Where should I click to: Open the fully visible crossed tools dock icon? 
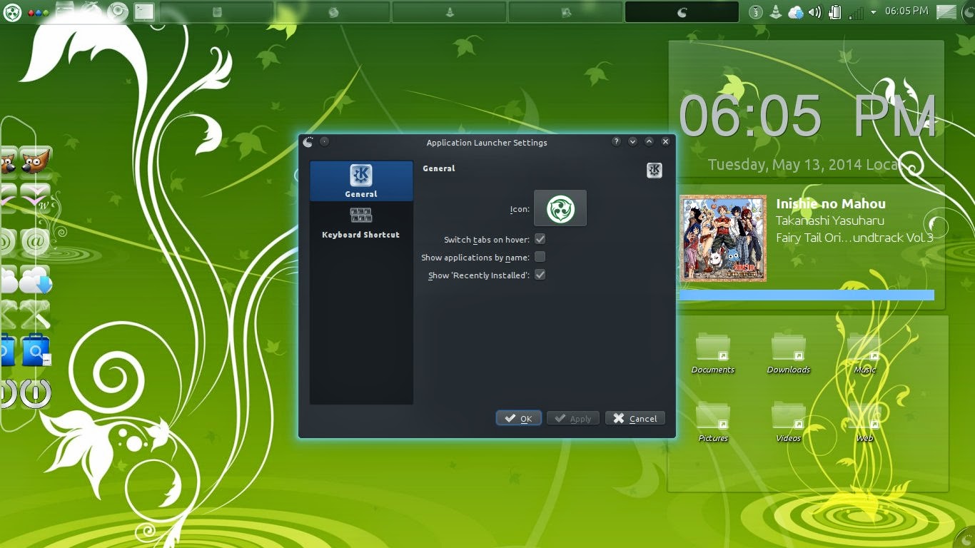[x=36, y=314]
